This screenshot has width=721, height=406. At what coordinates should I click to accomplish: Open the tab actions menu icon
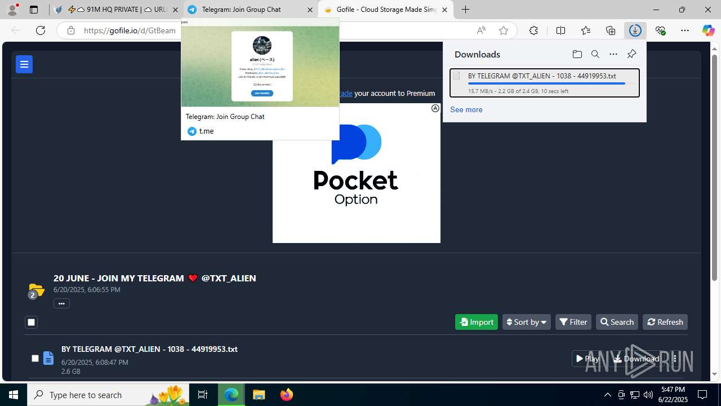[x=34, y=10]
